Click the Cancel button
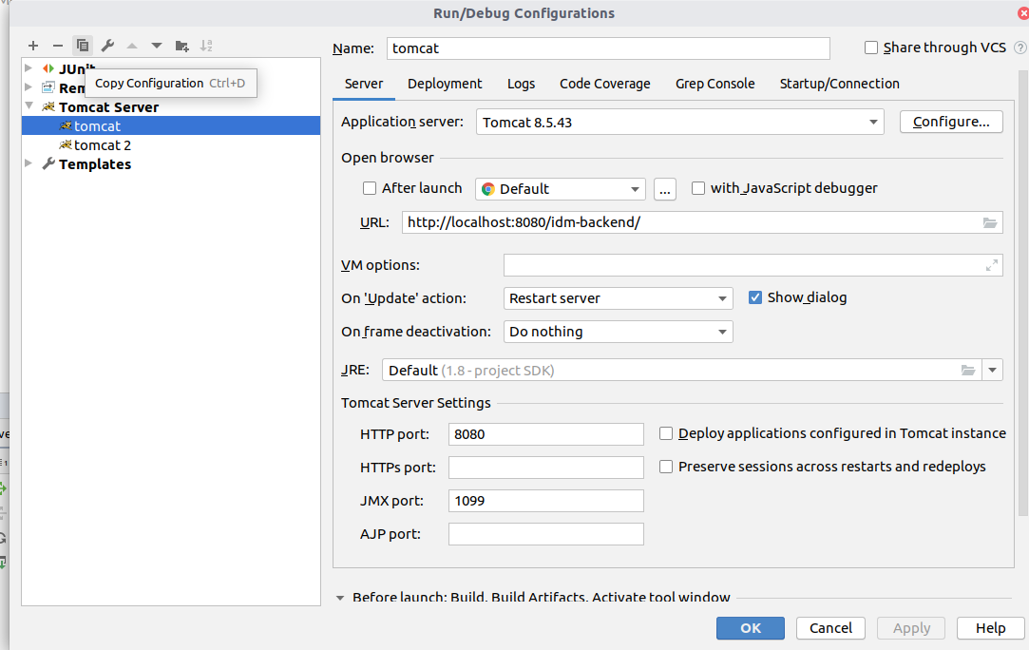Screen dimensions: 1029x650 pyautogui.click(x=830, y=628)
